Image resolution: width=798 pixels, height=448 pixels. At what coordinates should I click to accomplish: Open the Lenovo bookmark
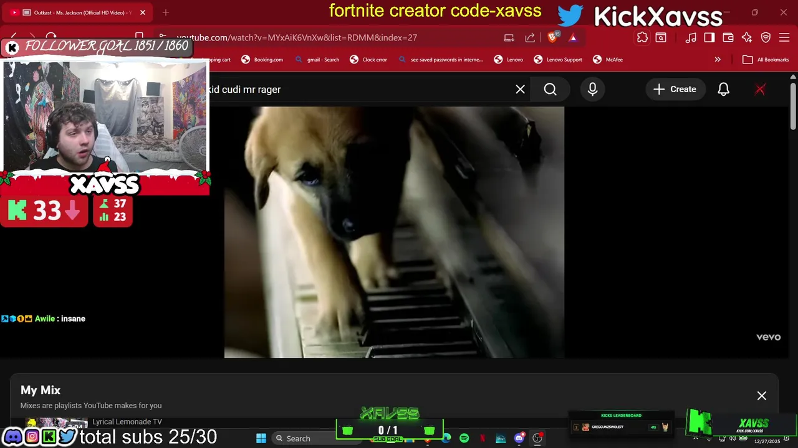[509, 60]
